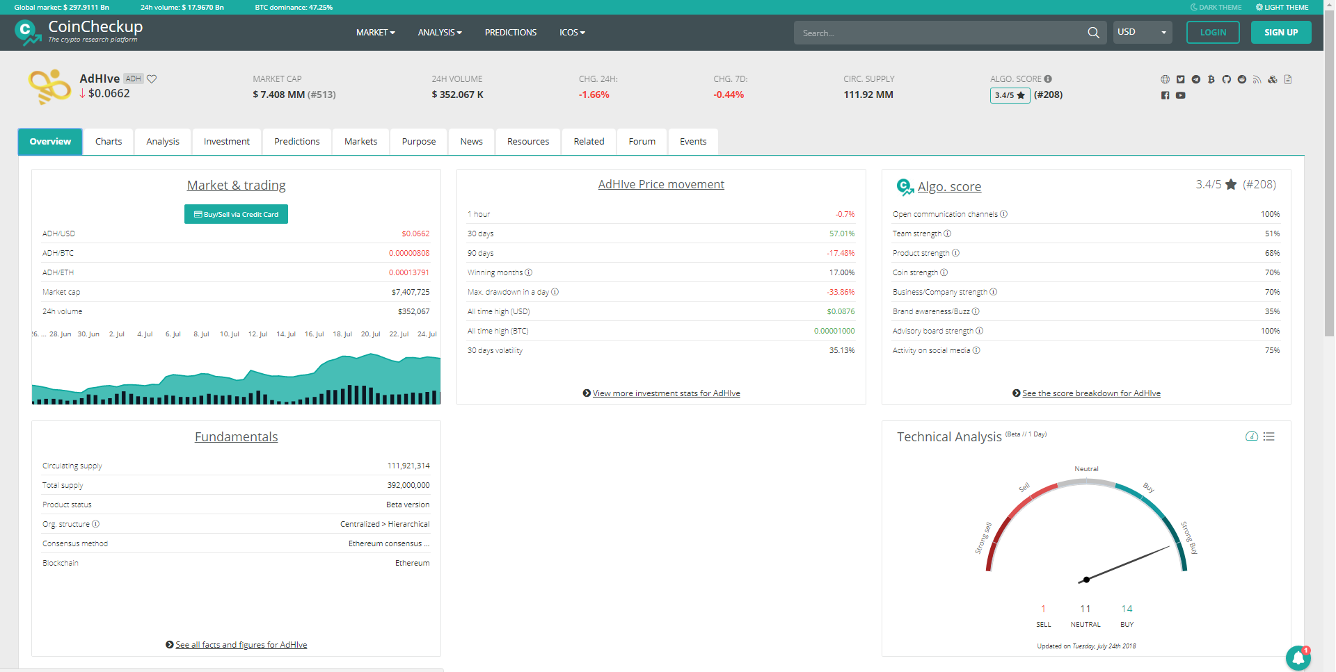
Task: Open the Telegram channel icon
Action: tap(1196, 79)
